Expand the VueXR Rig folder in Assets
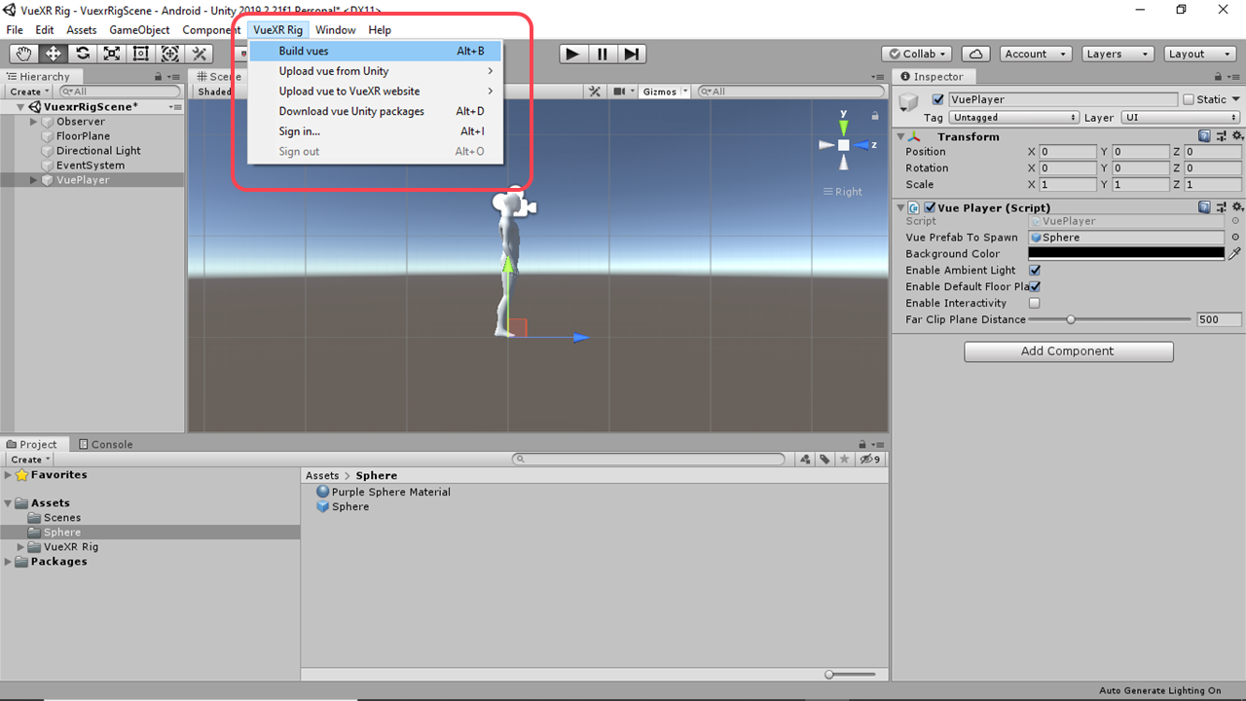Viewport: 1246px width, 701px height. tap(21, 547)
